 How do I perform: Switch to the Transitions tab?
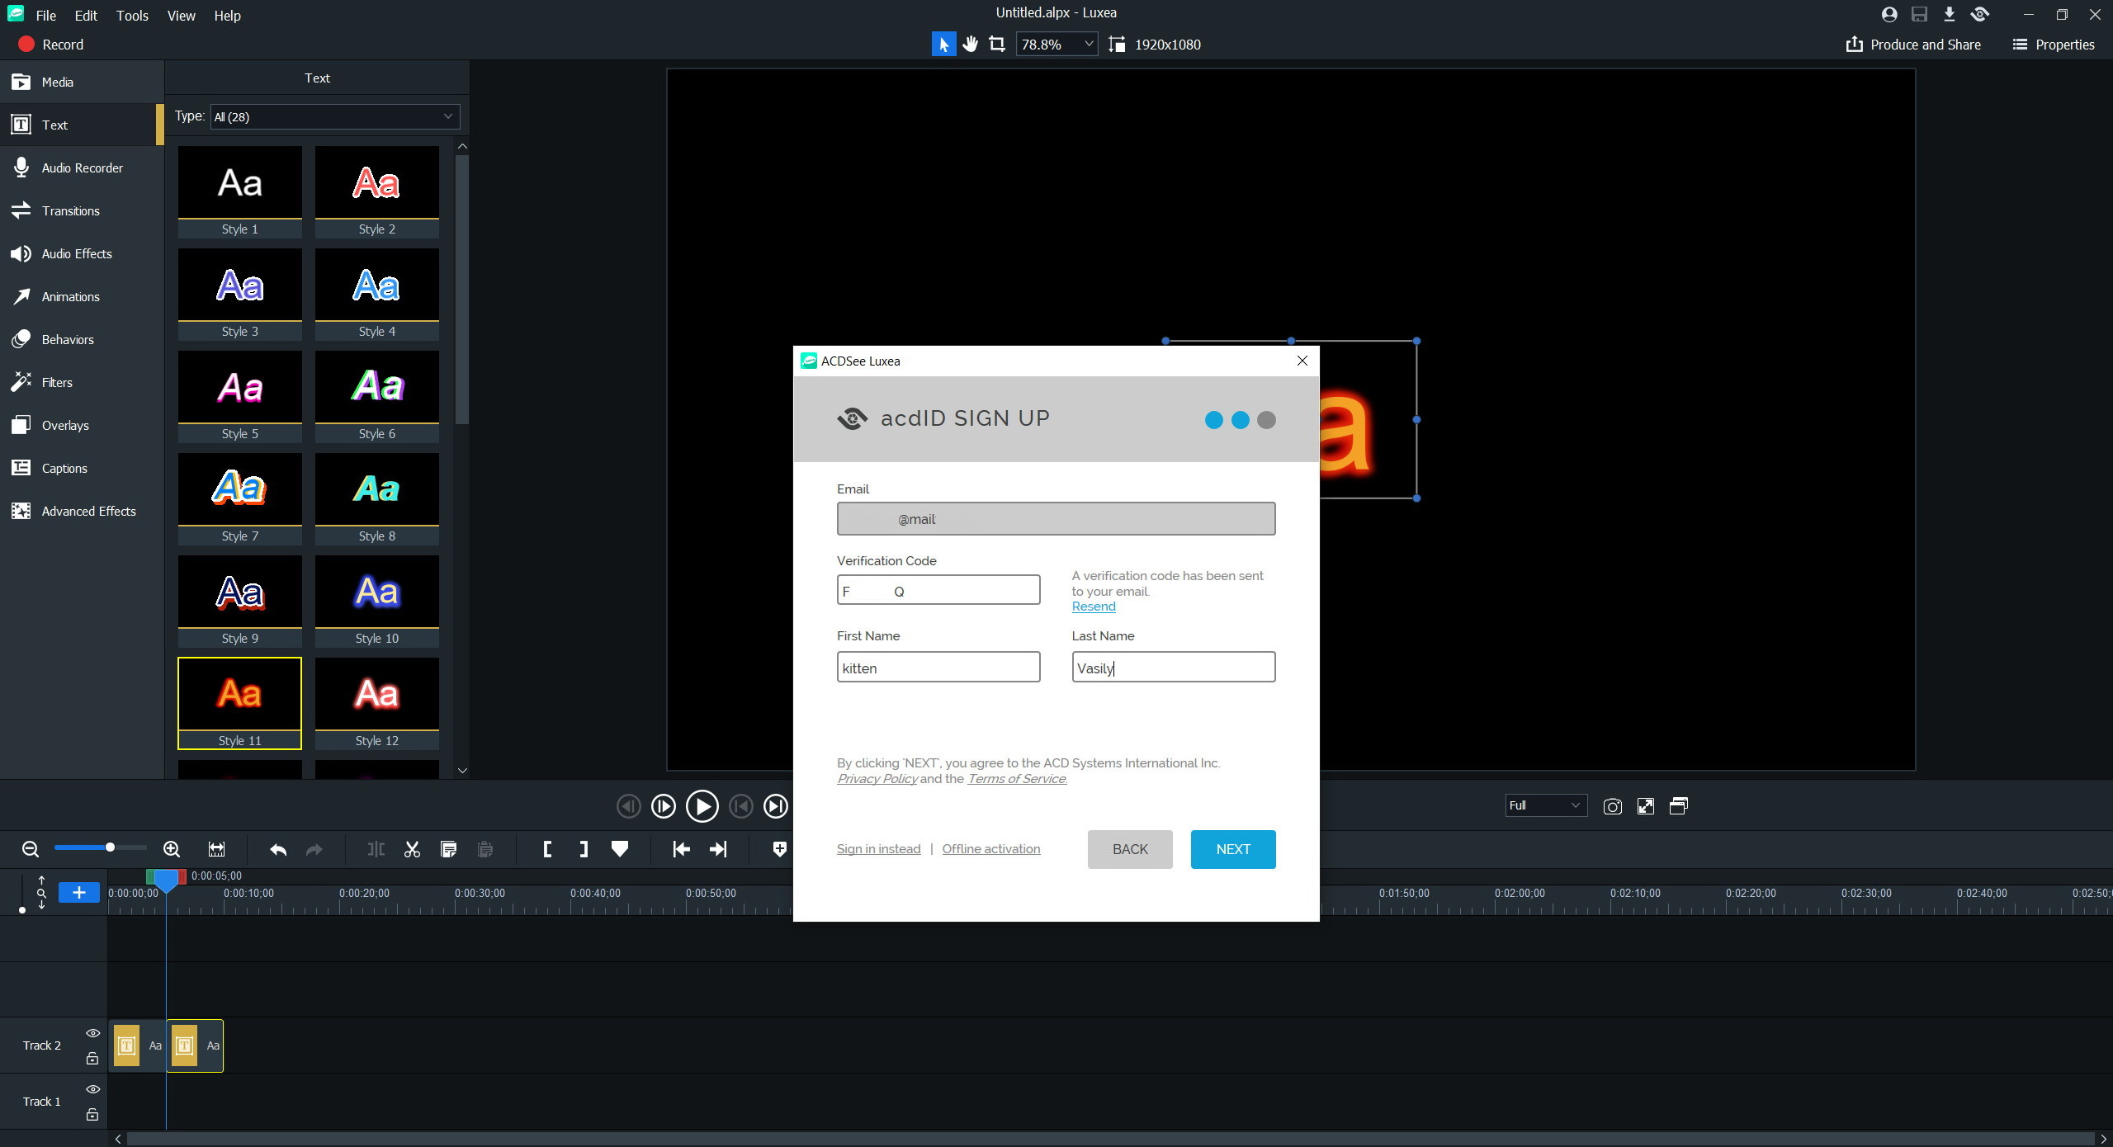tap(70, 210)
